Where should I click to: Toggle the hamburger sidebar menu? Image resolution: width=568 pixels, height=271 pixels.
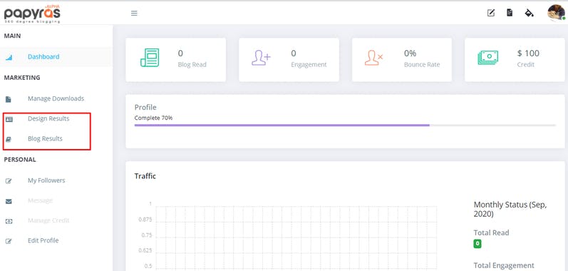134,14
